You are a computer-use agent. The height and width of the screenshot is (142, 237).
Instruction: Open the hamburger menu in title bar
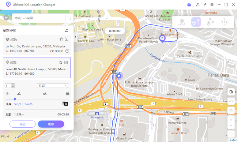point(212,5)
